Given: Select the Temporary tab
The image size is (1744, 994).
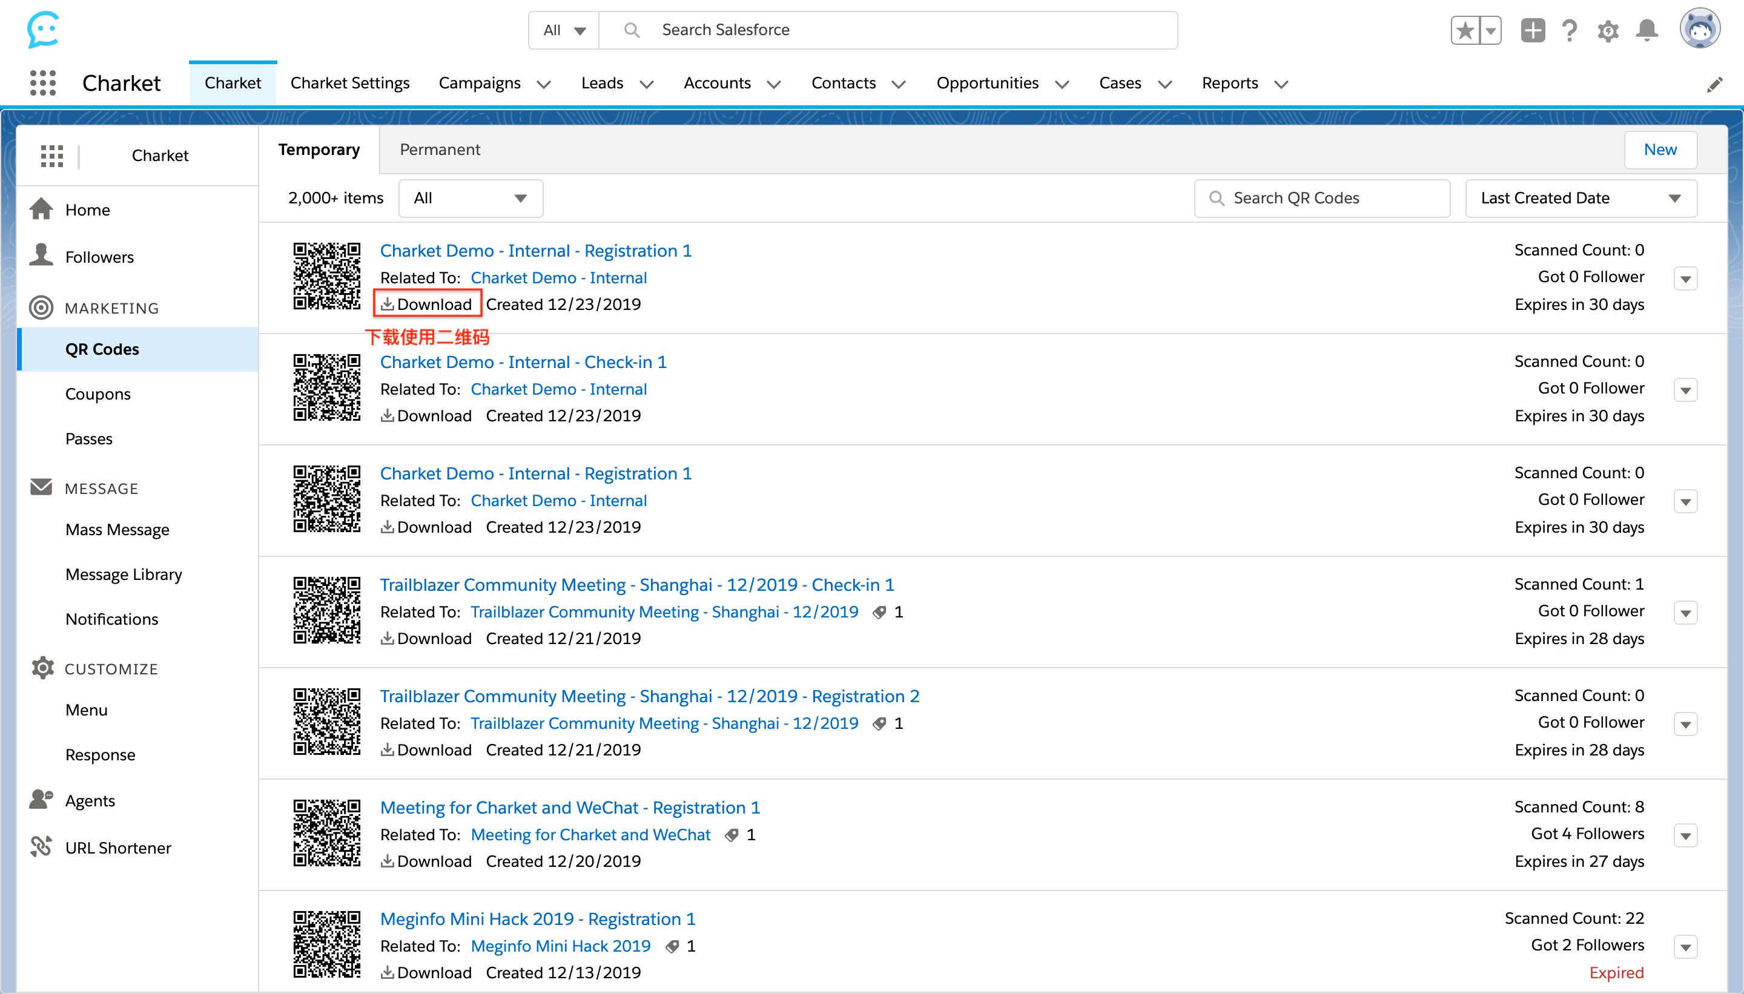Looking at the screenshot, I should click(319, 149).
